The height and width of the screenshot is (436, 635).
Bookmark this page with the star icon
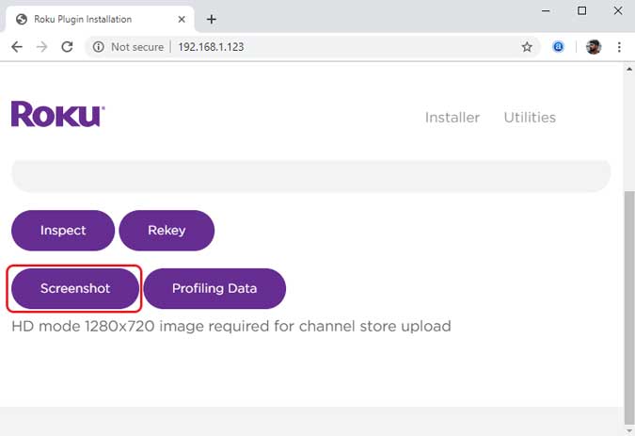[527, 47]
